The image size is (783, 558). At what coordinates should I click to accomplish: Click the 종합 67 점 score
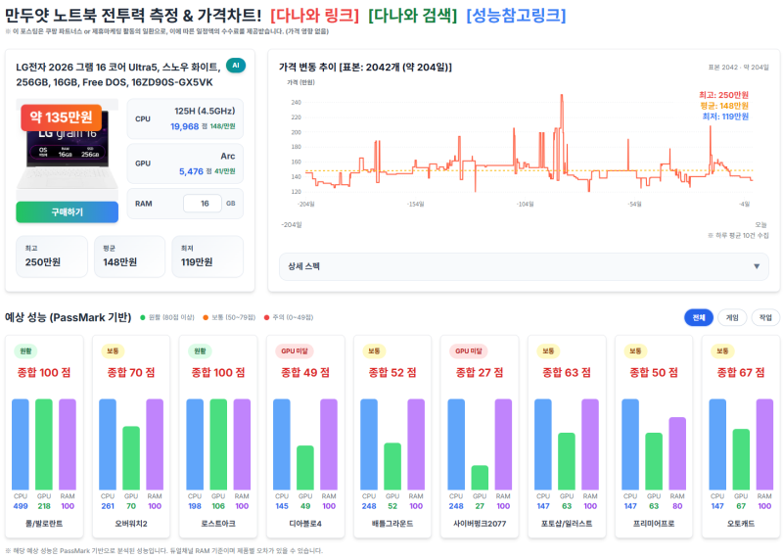pyautogui.click(x=741, y=373)
